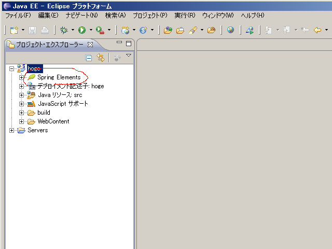The height and width of the screenshot is (249, 332).
Task: Open the 編集(E) menu
Action: click(48, 15)
